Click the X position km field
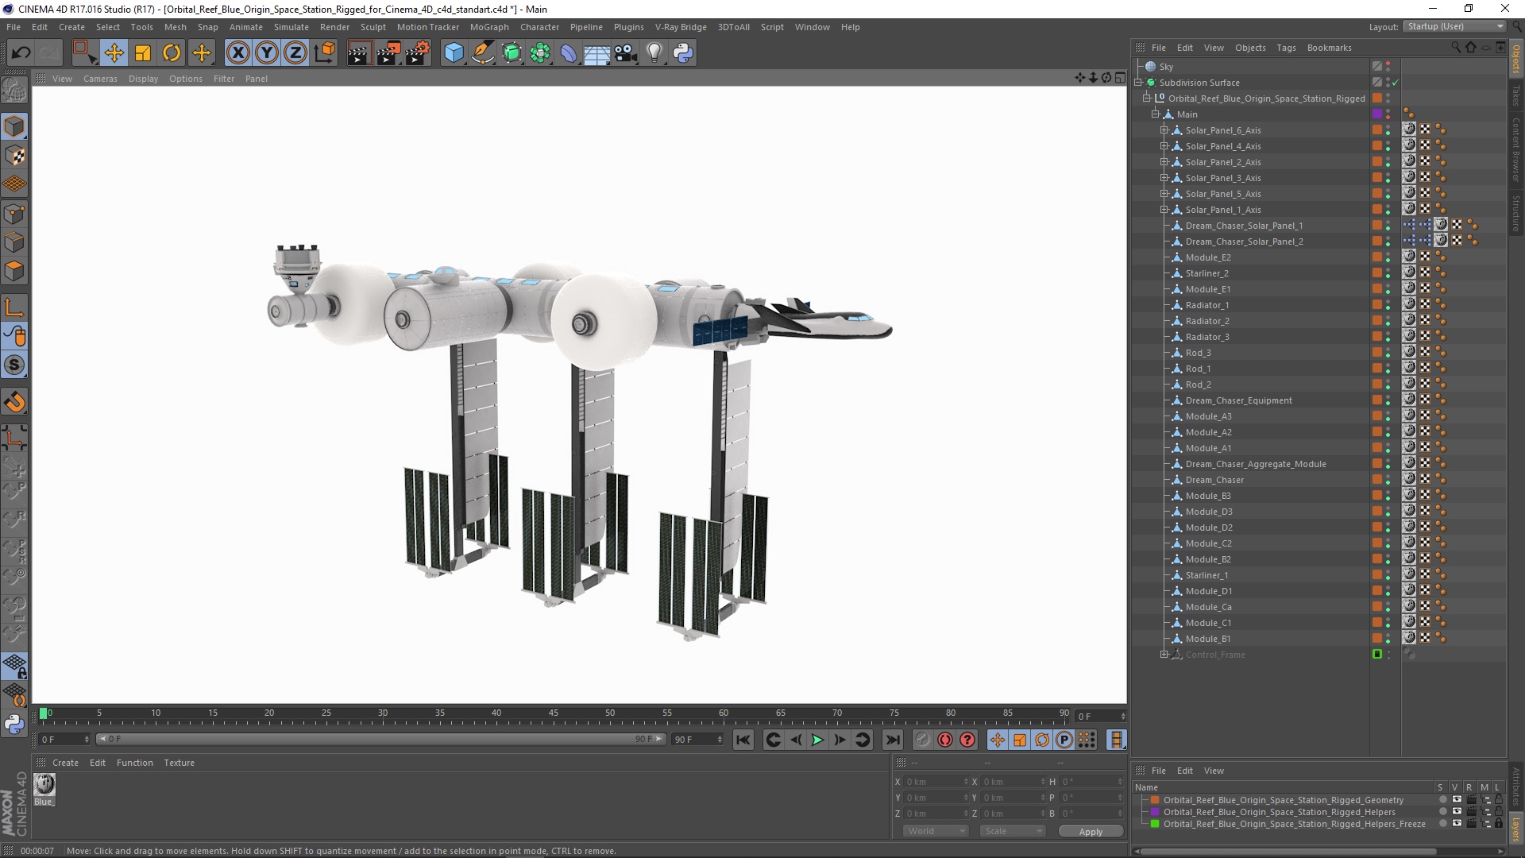1525x858 pixels. pos(936,782)
